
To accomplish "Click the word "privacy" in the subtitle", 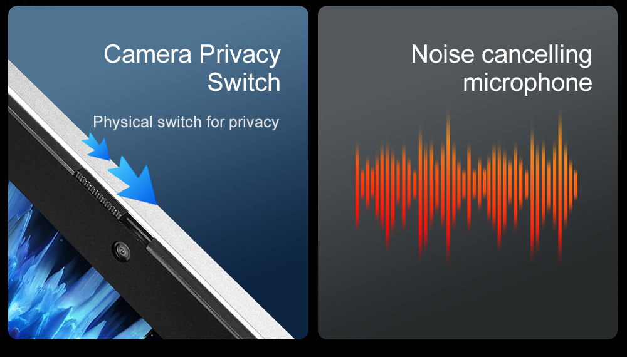I will click(x=254, y=123).
